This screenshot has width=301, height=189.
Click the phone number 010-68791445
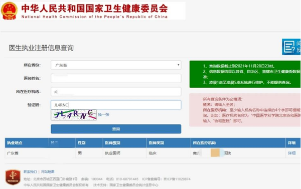point(127,179)
